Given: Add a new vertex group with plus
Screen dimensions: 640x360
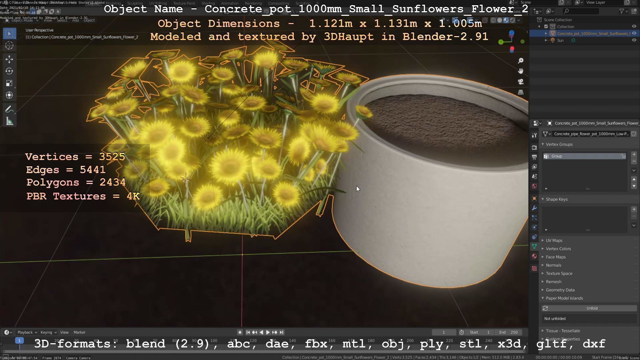Looking at the screenshot, I should pos(634,154).
